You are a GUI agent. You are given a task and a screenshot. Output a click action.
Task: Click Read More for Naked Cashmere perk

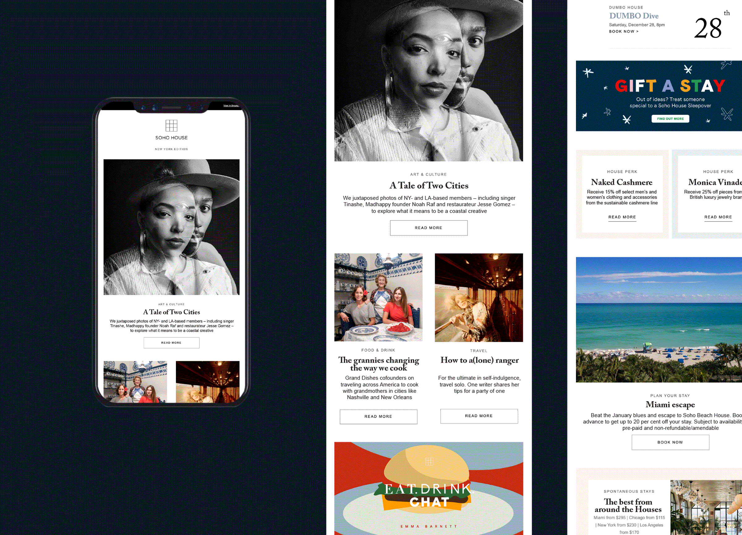tap(622, 217)
